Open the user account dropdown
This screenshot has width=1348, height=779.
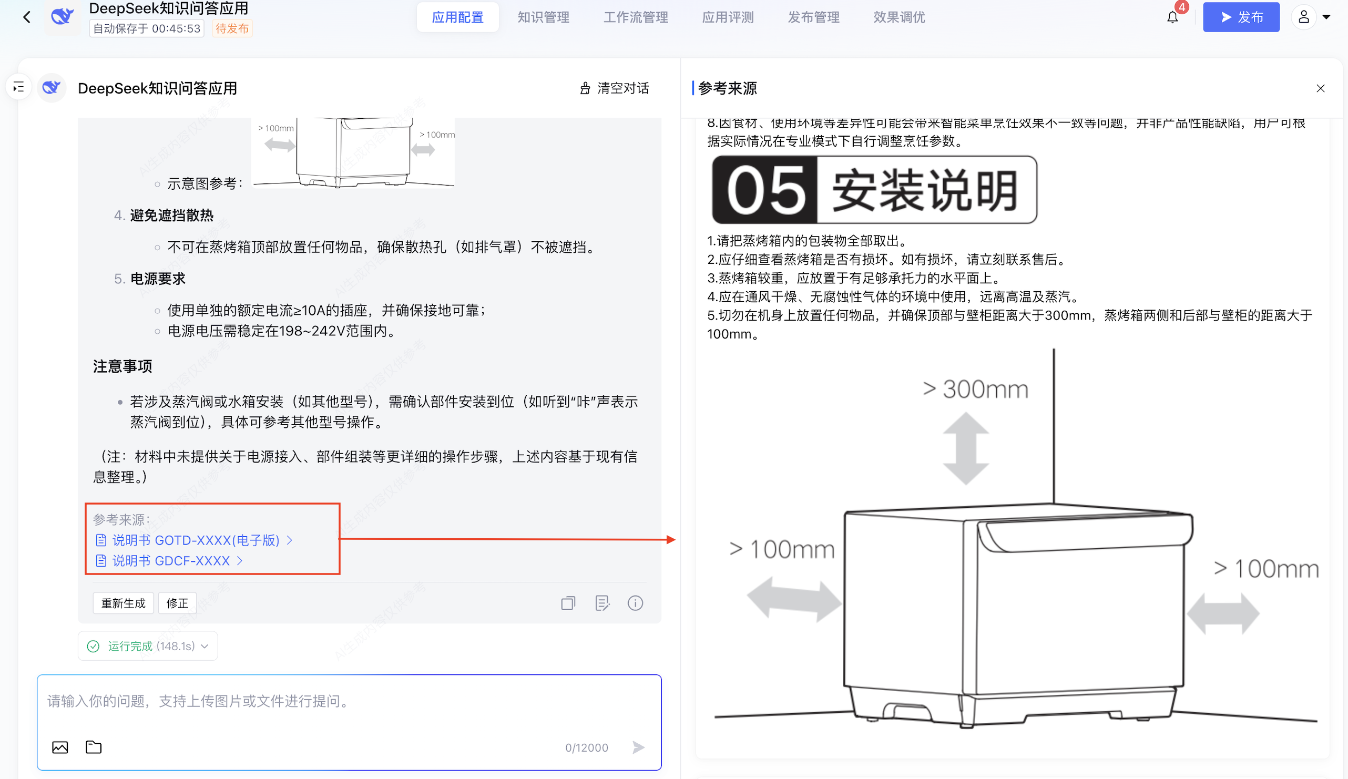point(1311,18)
